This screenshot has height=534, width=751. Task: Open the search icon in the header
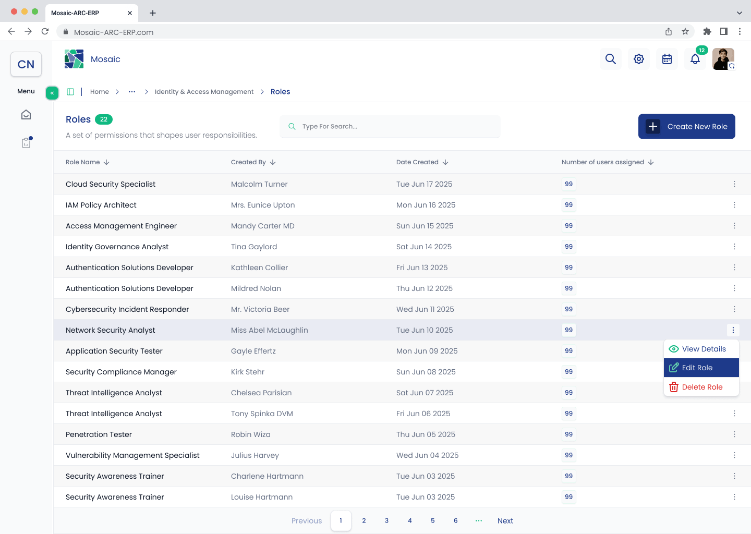611,59
